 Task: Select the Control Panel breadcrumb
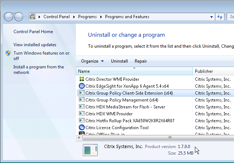tap(57, 17)
